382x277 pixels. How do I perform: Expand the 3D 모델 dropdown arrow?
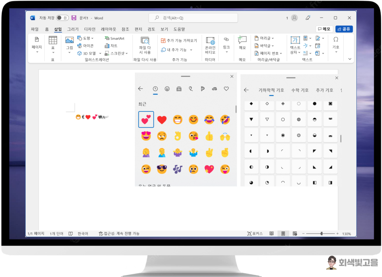pos(100,53)
